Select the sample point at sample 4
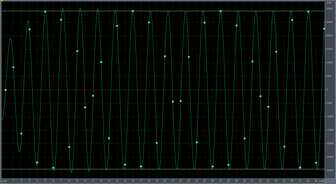The image size is (336, 184). (37, 162)
